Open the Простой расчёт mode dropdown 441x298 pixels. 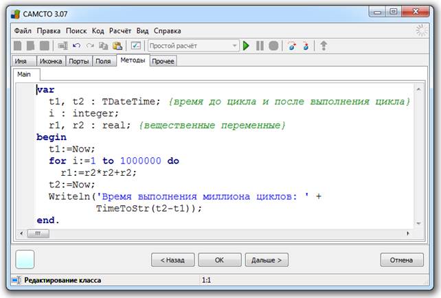tap(193, 45)
